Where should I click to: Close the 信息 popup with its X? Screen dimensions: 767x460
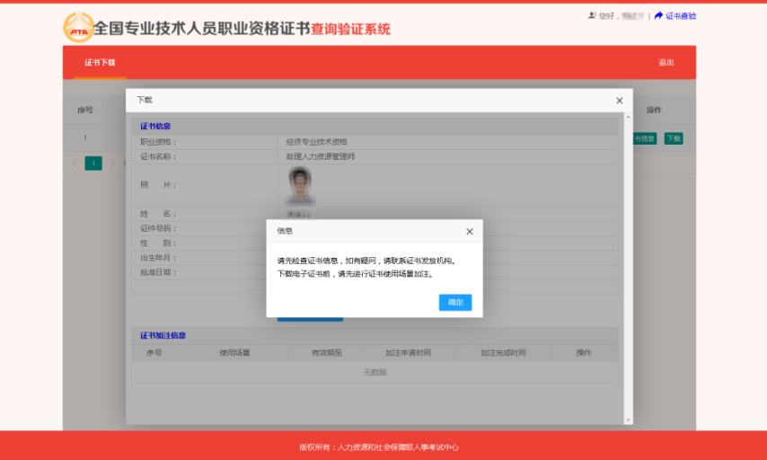469,232
